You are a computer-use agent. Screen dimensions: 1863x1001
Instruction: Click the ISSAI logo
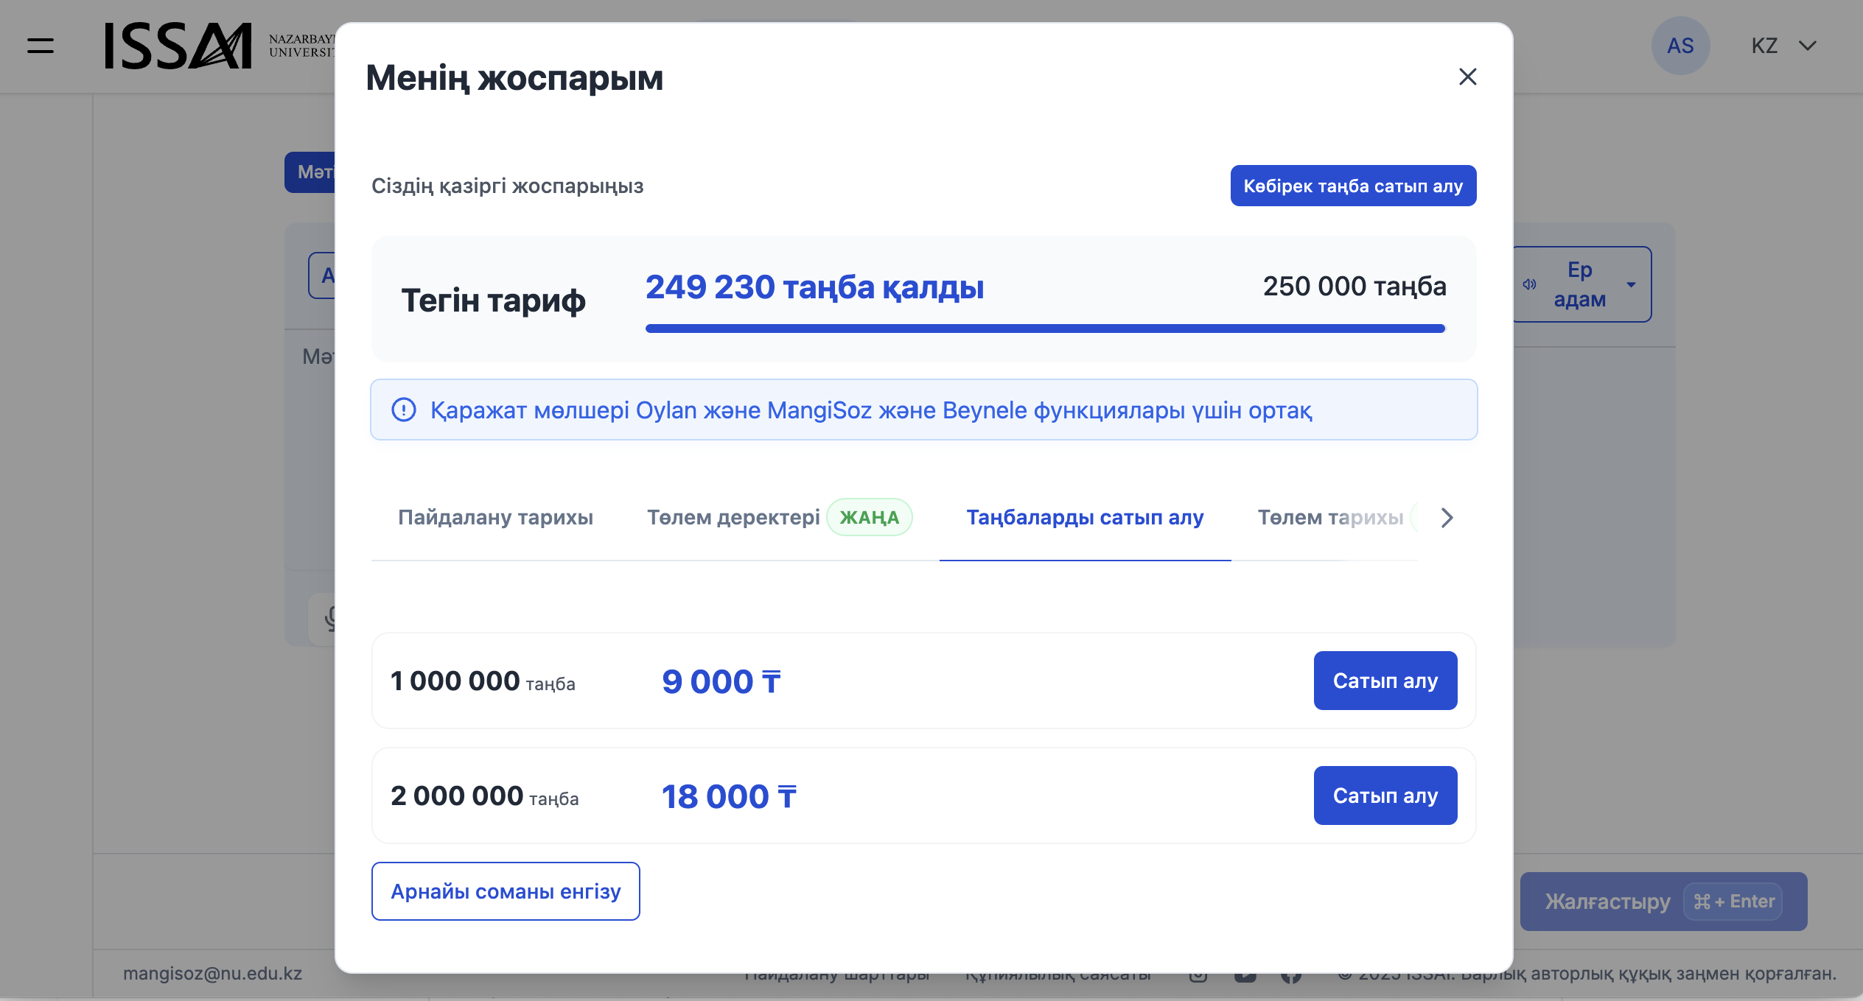pos(178,46)
